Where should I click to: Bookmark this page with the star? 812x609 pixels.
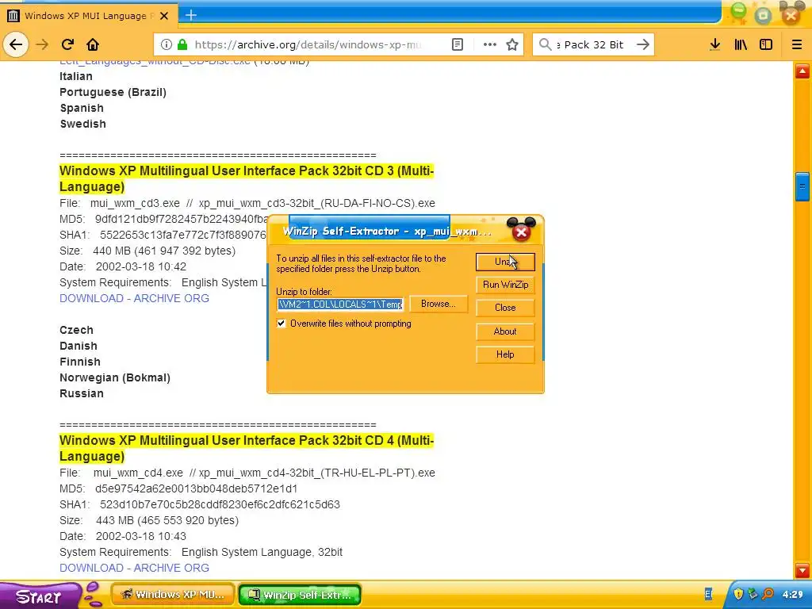coord(512,44)
